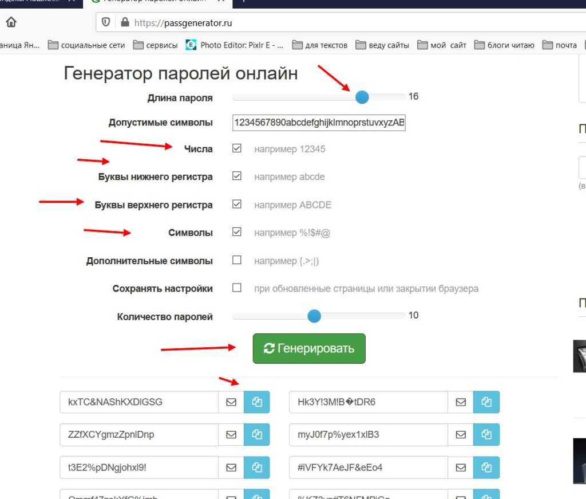
Task: Copy password kxTC&NAShKXDlGSG with copy icon
Action: [x=257, y=402]
